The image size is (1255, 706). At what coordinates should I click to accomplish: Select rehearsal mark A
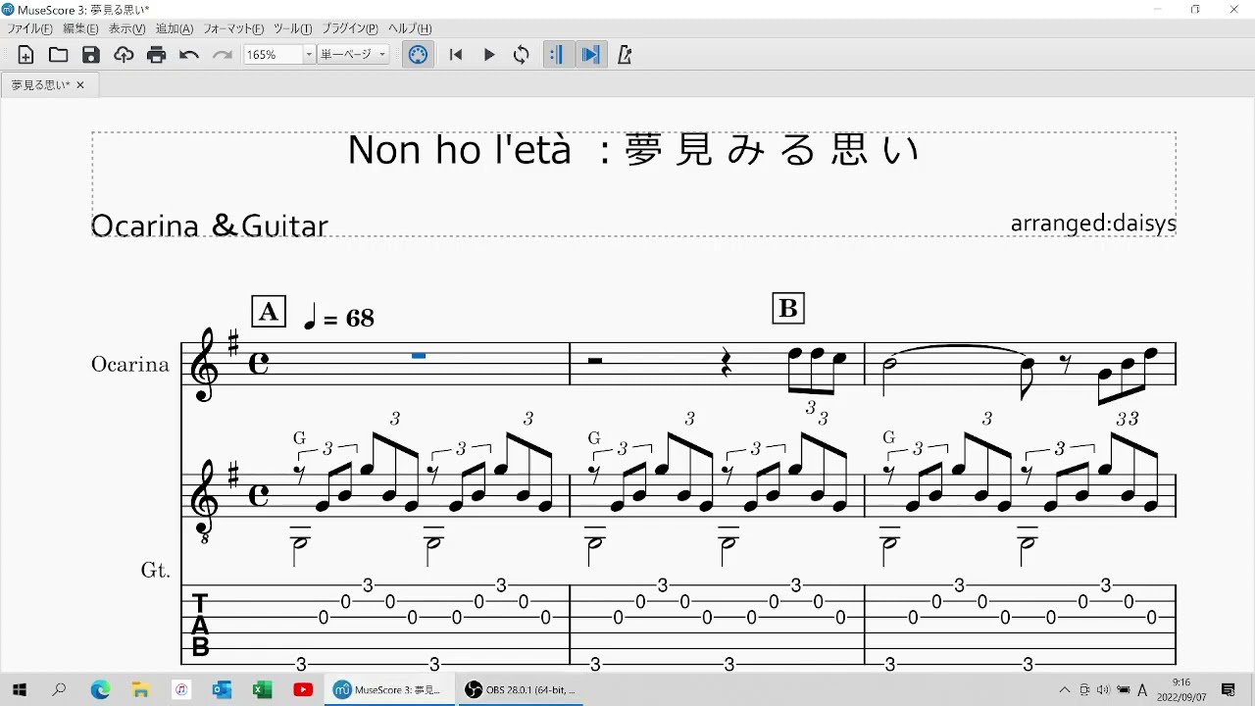pos(269,311)
